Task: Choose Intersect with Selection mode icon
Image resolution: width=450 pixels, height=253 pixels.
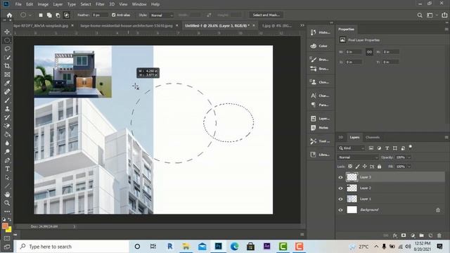Action: coord(67,15)
